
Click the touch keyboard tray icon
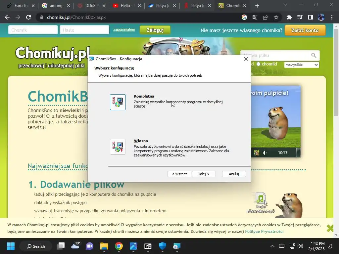(282, 246)
